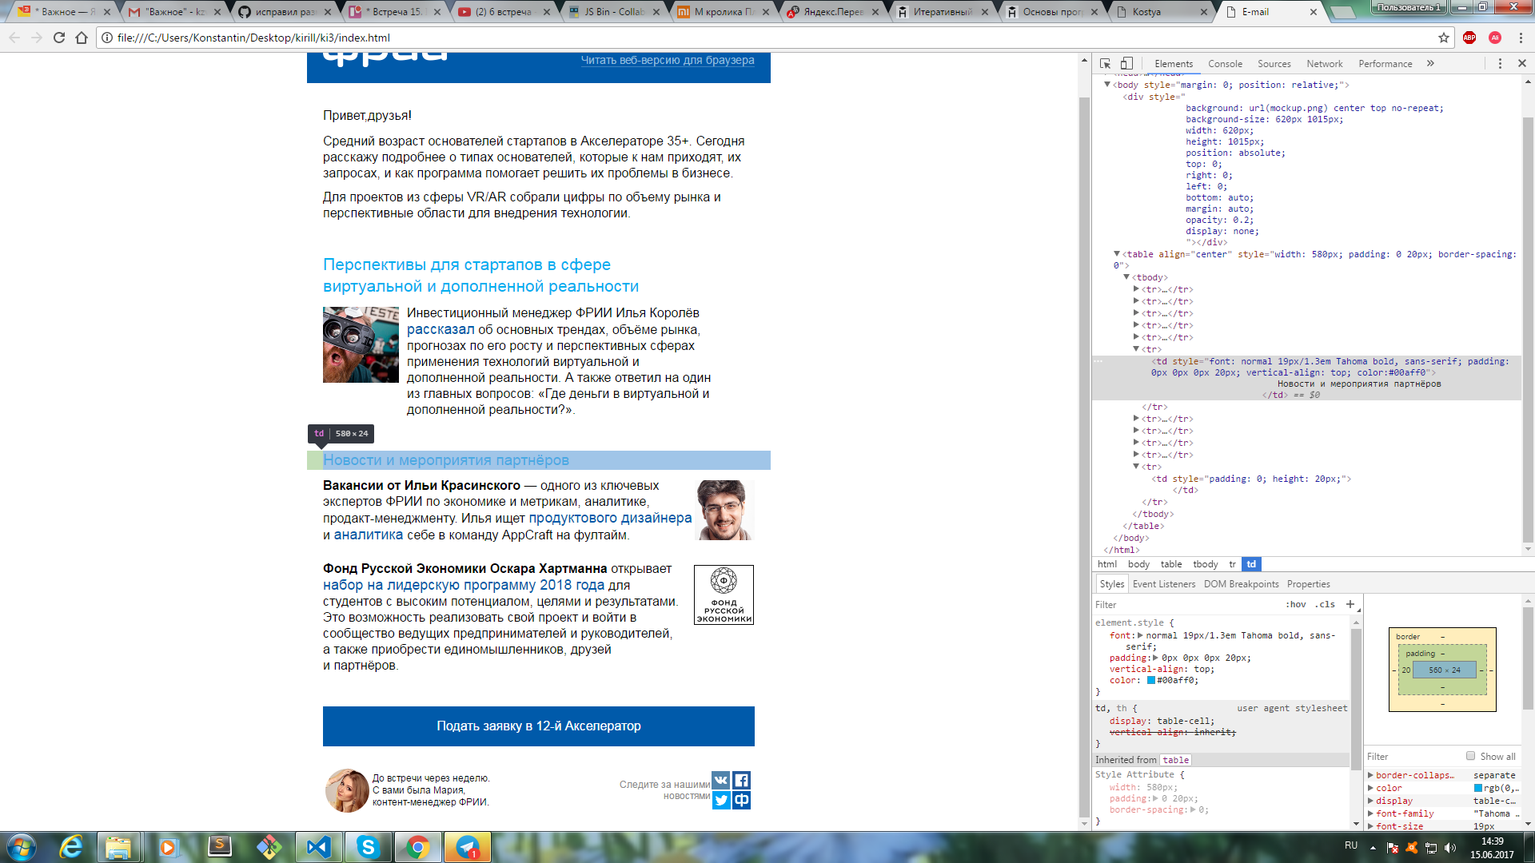1535x863 pixels.
Task: Open Windows Media Player from the taskbar
Action: [x=169, y=847]
